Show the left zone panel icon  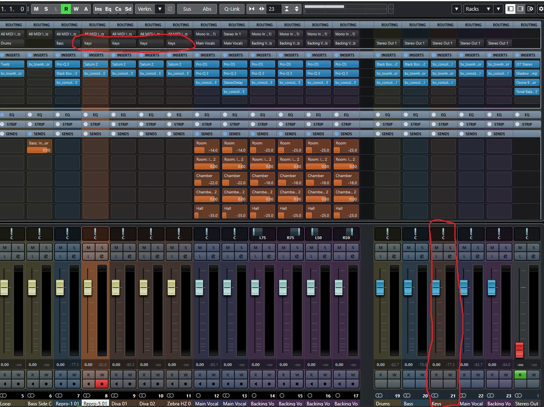[x=510, y=9]
